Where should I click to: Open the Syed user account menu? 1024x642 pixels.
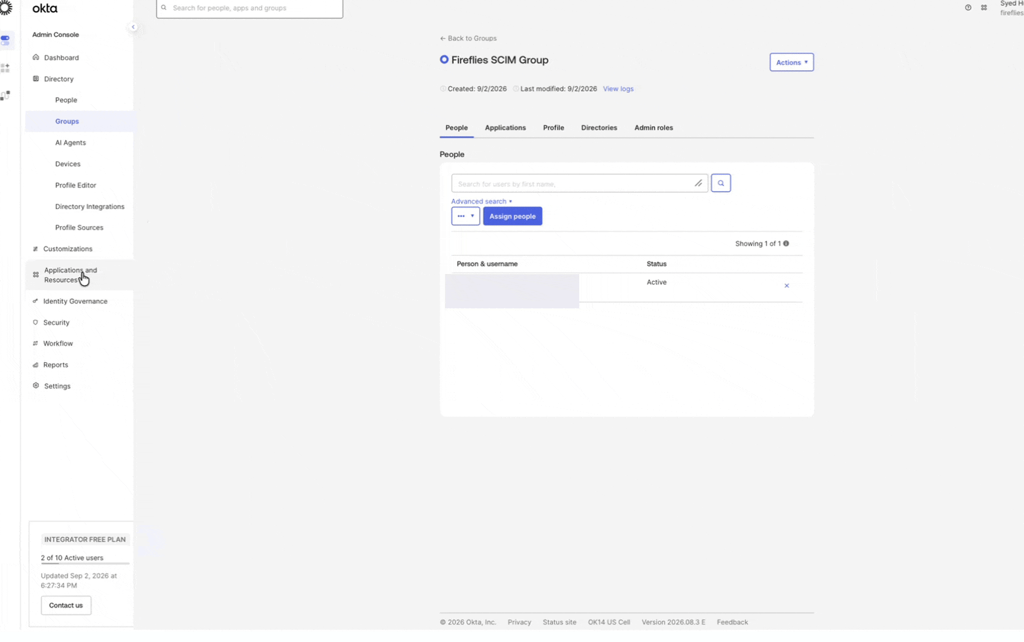click(1012, 8)
